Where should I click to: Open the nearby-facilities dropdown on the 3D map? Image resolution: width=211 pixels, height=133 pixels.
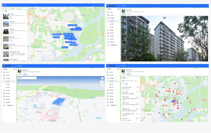[27, 78]
